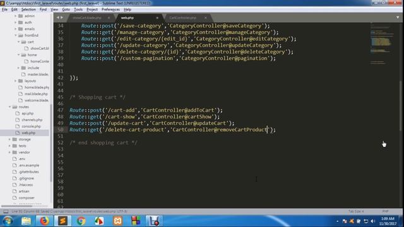Open api.php in routes folder

pyautogui.click(x=28, y=113)
